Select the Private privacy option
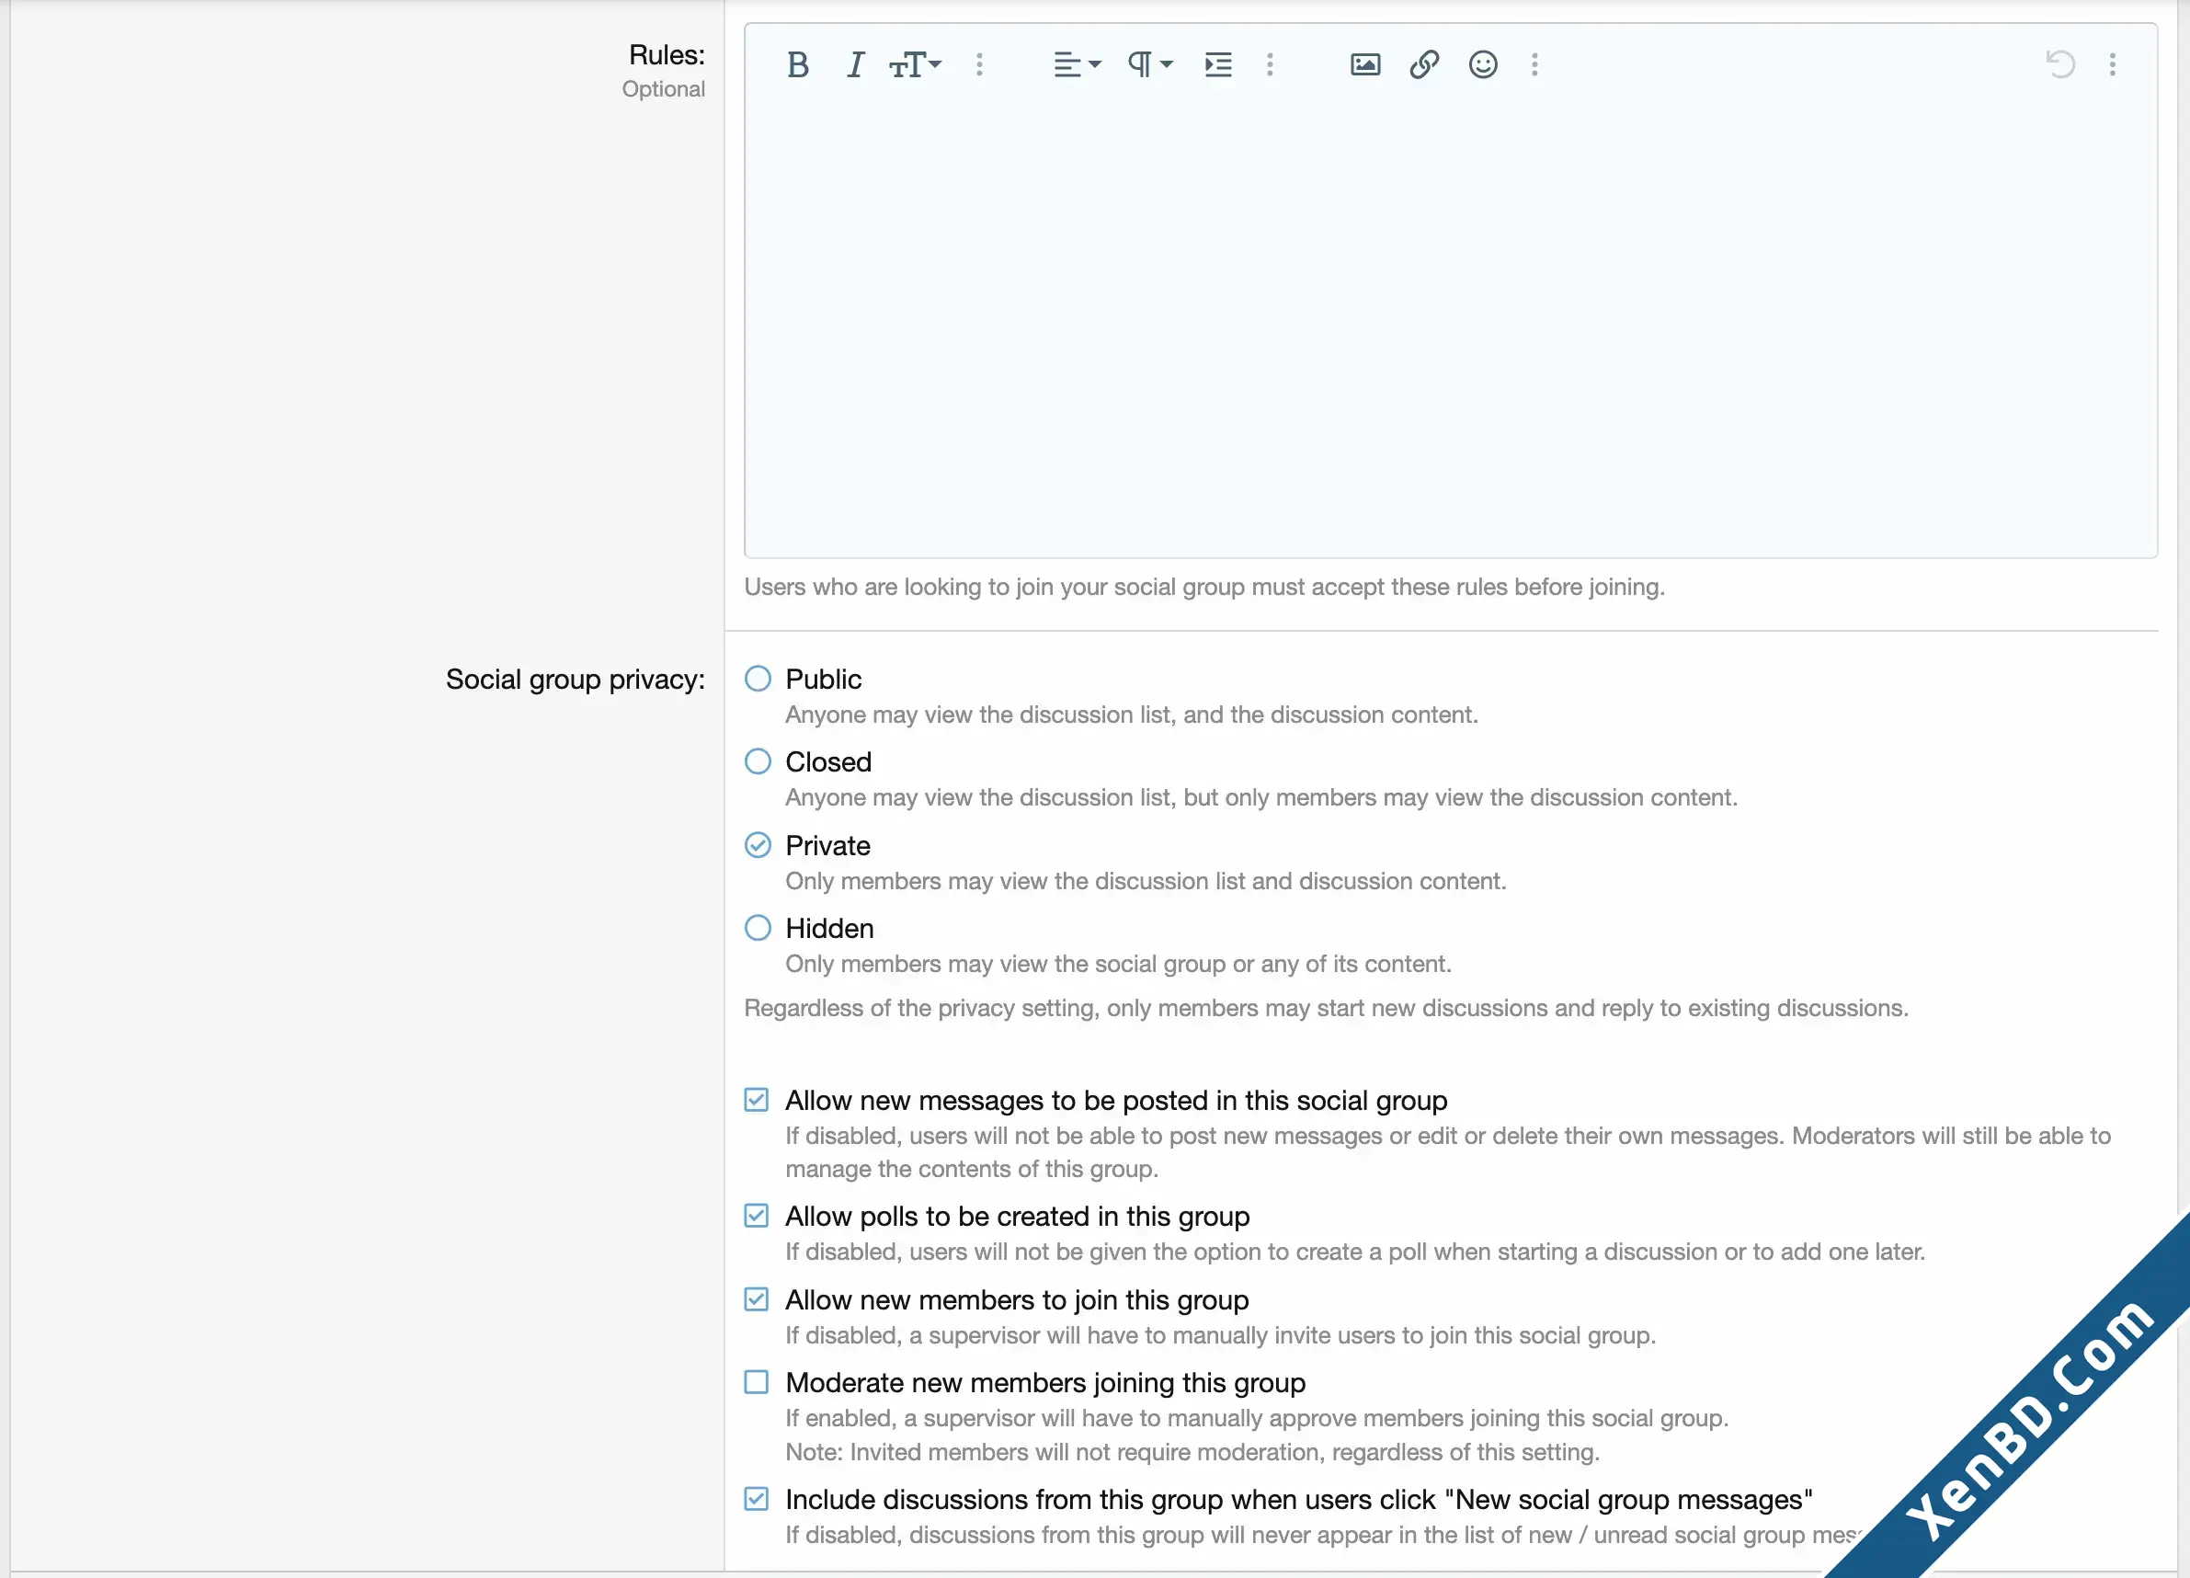The width and height of the screenshot is (2190, 1578). coord(758,845)
